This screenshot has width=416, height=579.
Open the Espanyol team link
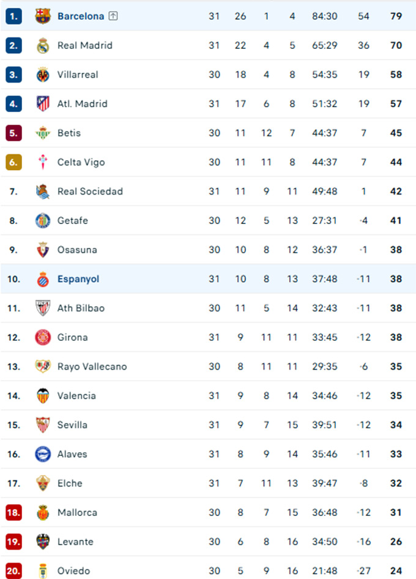[78, 279]
